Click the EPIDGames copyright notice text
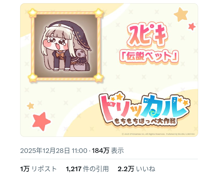Viewport: 218px width, 178px height. click(x=158, y=134)
